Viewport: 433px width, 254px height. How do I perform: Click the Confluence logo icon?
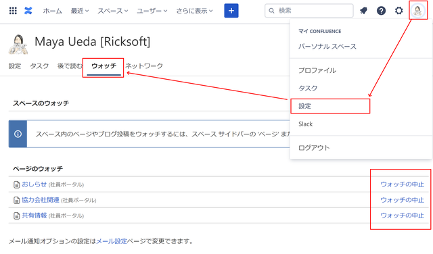pos(28,11)
